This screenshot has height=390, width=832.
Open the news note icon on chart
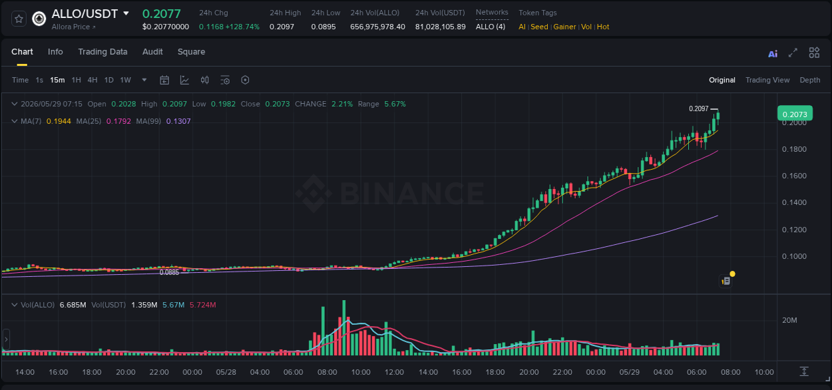(x=726, y=282)
